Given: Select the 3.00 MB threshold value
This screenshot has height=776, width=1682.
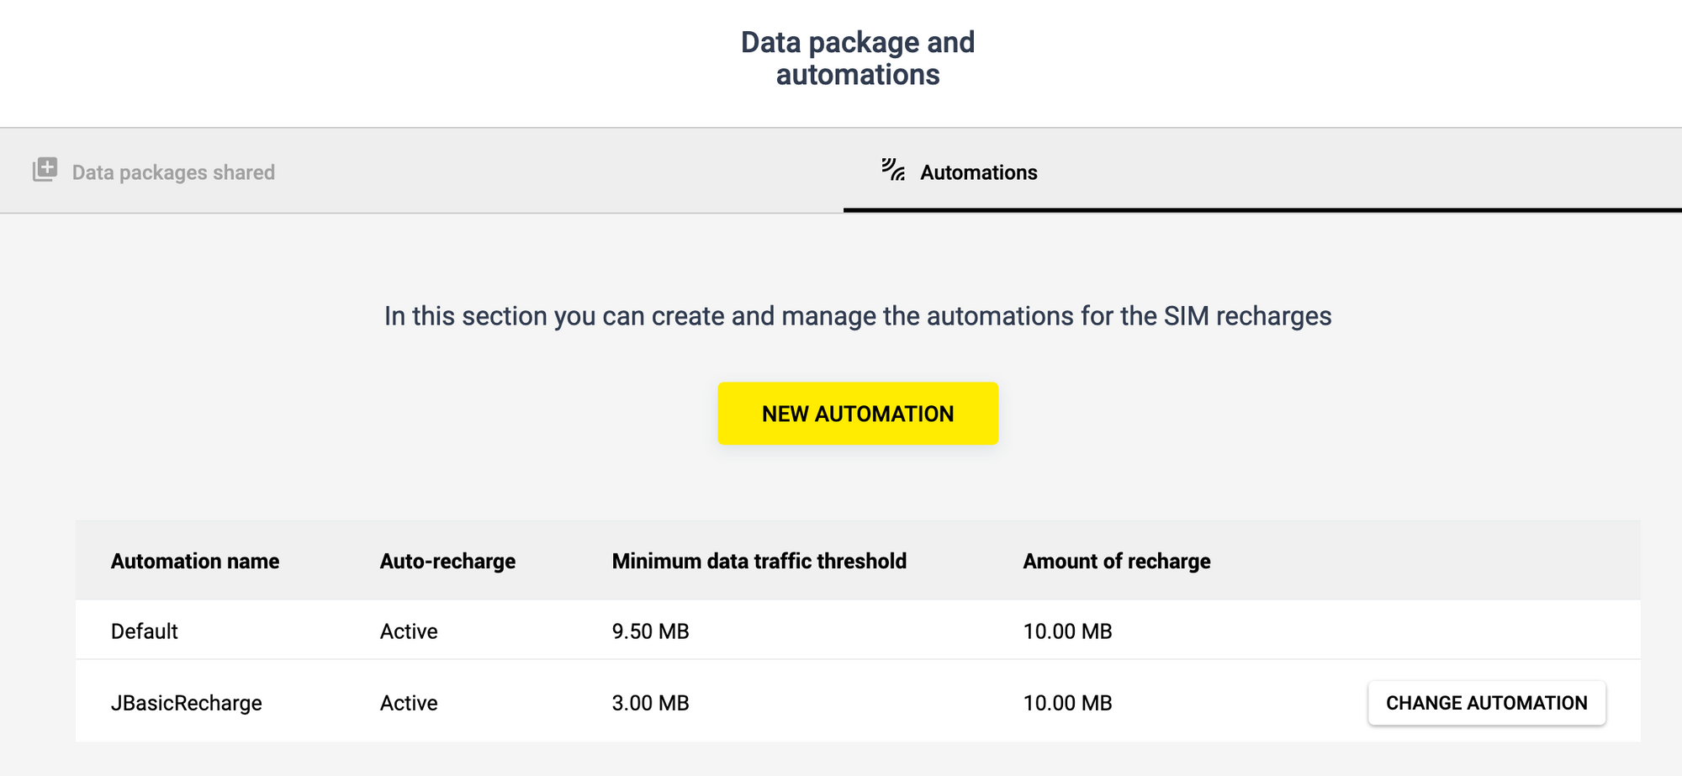Looking at the screenshot, I should pyautogui.click(x=651, y=703).
